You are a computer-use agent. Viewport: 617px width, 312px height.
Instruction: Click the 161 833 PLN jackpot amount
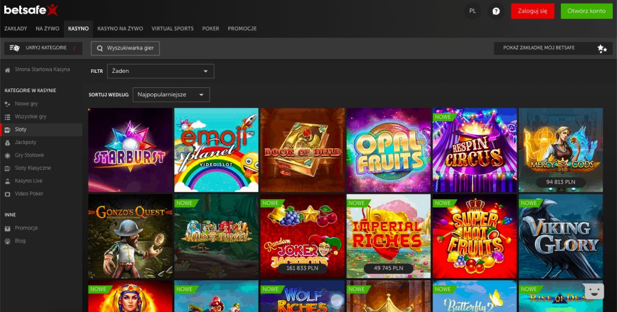tap(302, 268)
